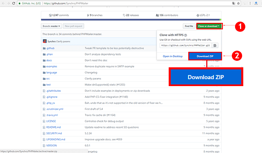Click Open in Desktop link

coord(173,56)
